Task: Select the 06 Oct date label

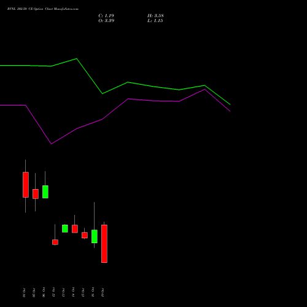Action: point(44,293)
